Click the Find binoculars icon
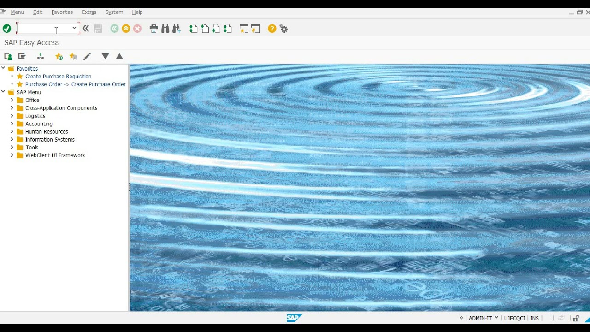Image resolution: width=590 pixels, height=332 pixels. [x=165, y=29]
